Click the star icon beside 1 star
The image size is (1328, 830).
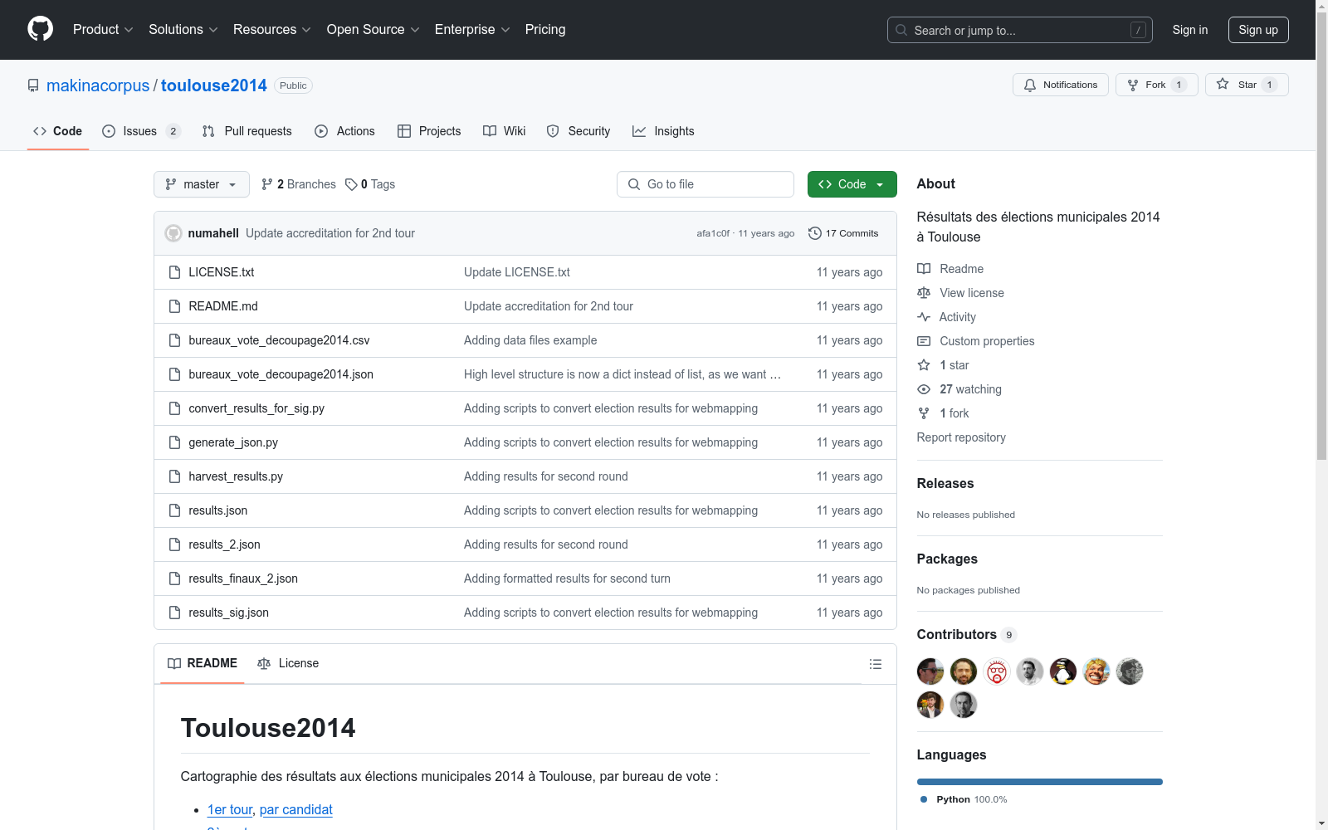924,365
